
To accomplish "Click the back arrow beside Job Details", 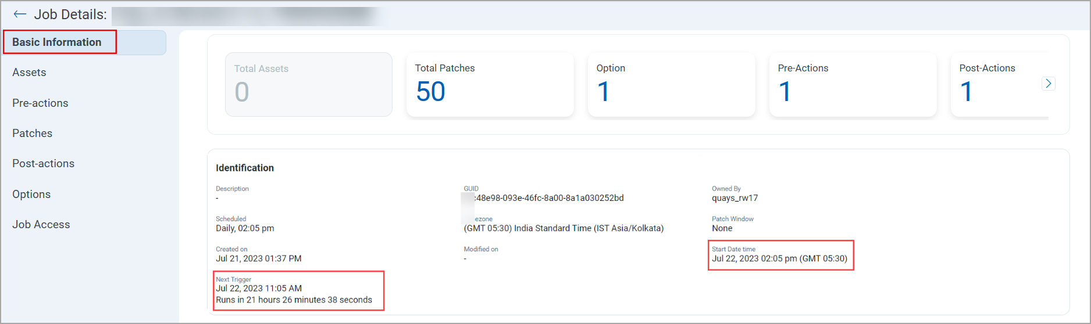I will point(20,15).
